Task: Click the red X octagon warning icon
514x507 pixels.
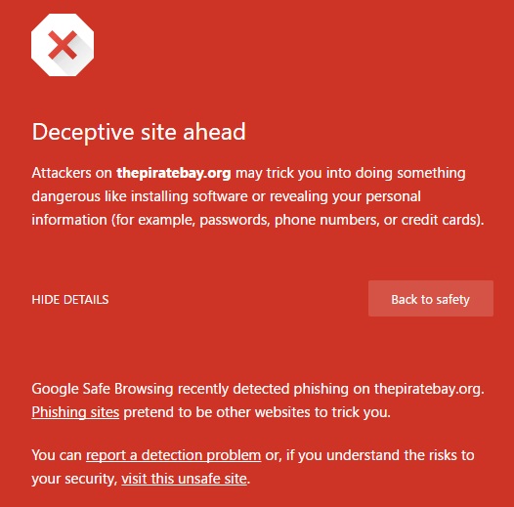Action: point(63,45)
